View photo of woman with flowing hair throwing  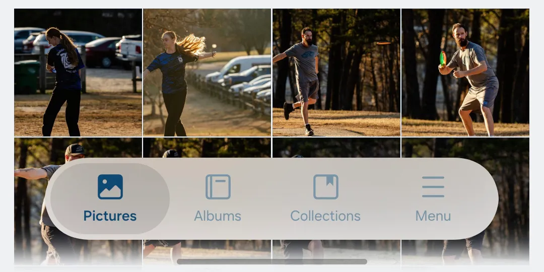point(207,73)
